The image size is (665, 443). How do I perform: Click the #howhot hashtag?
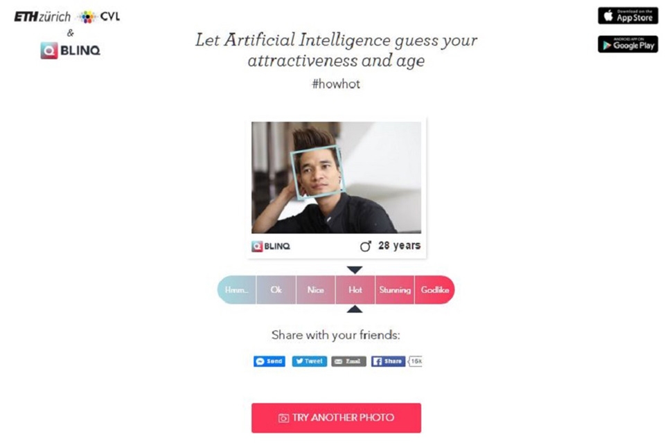[x=336, y=84]
